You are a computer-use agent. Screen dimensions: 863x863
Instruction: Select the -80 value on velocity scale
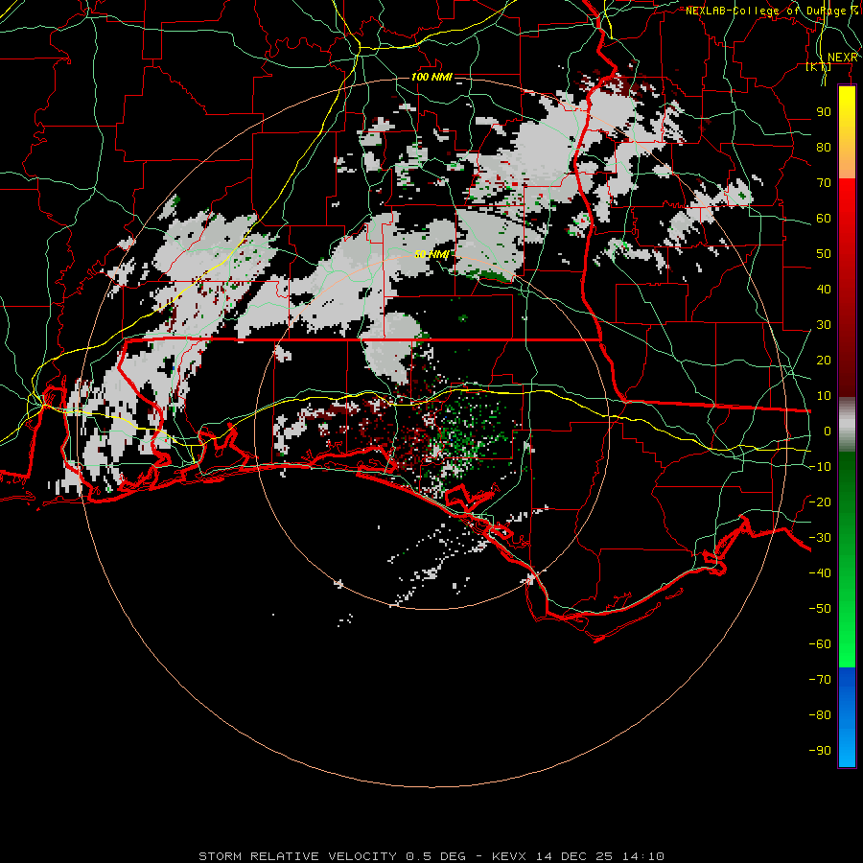(x=820, y=715)
